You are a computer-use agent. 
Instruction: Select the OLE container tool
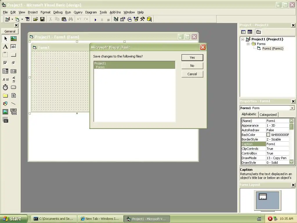(x=6, y=120)
